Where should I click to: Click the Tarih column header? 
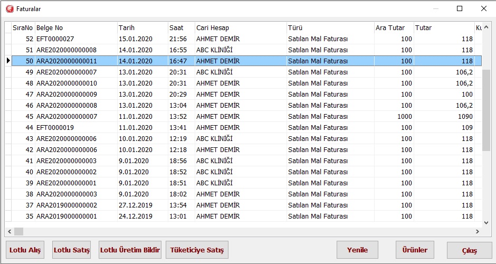tap(141, 27)
